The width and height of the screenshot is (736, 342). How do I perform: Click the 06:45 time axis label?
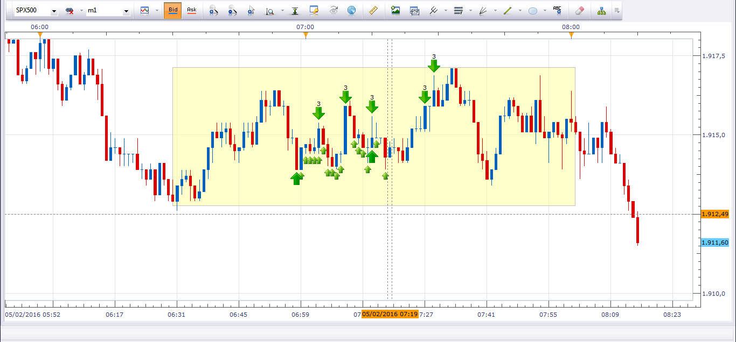coord(238,315)
